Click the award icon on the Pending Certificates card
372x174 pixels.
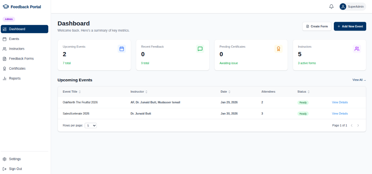pos(279,49)
